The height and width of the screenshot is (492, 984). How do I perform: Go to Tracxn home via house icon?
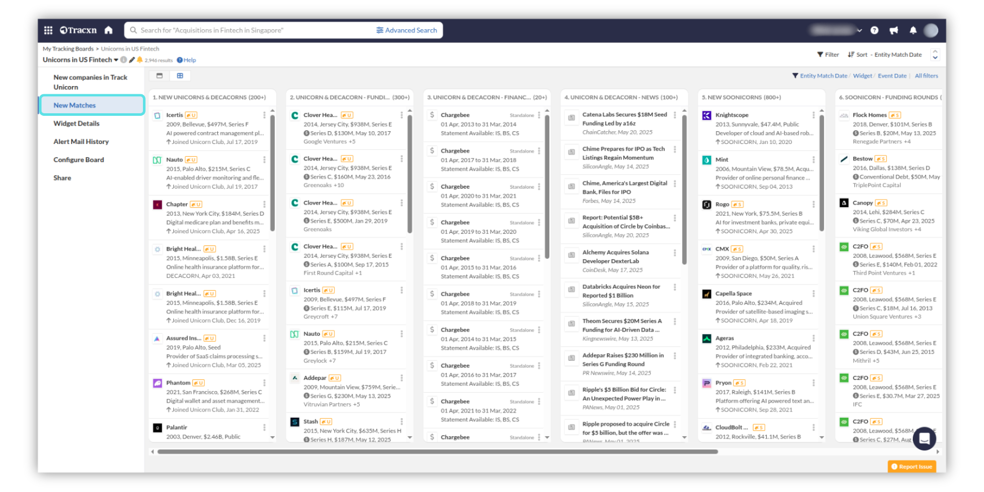click(x=108, y=30)
